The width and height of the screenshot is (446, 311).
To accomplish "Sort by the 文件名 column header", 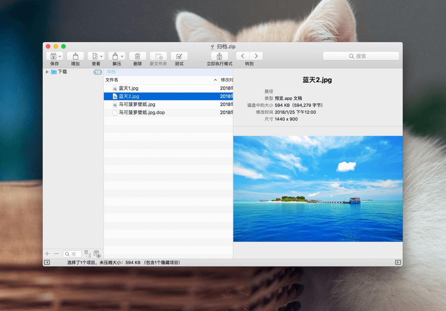I will tap(161, 80).
